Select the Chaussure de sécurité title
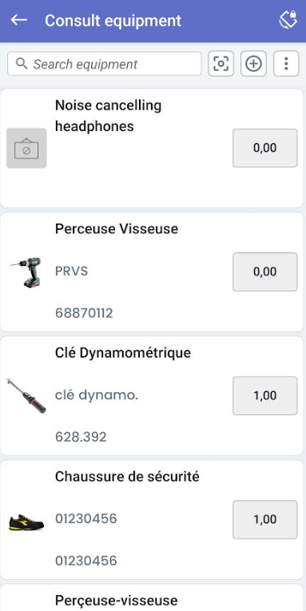306x611 pixels. pyautogui.click(x=127, y=476)
